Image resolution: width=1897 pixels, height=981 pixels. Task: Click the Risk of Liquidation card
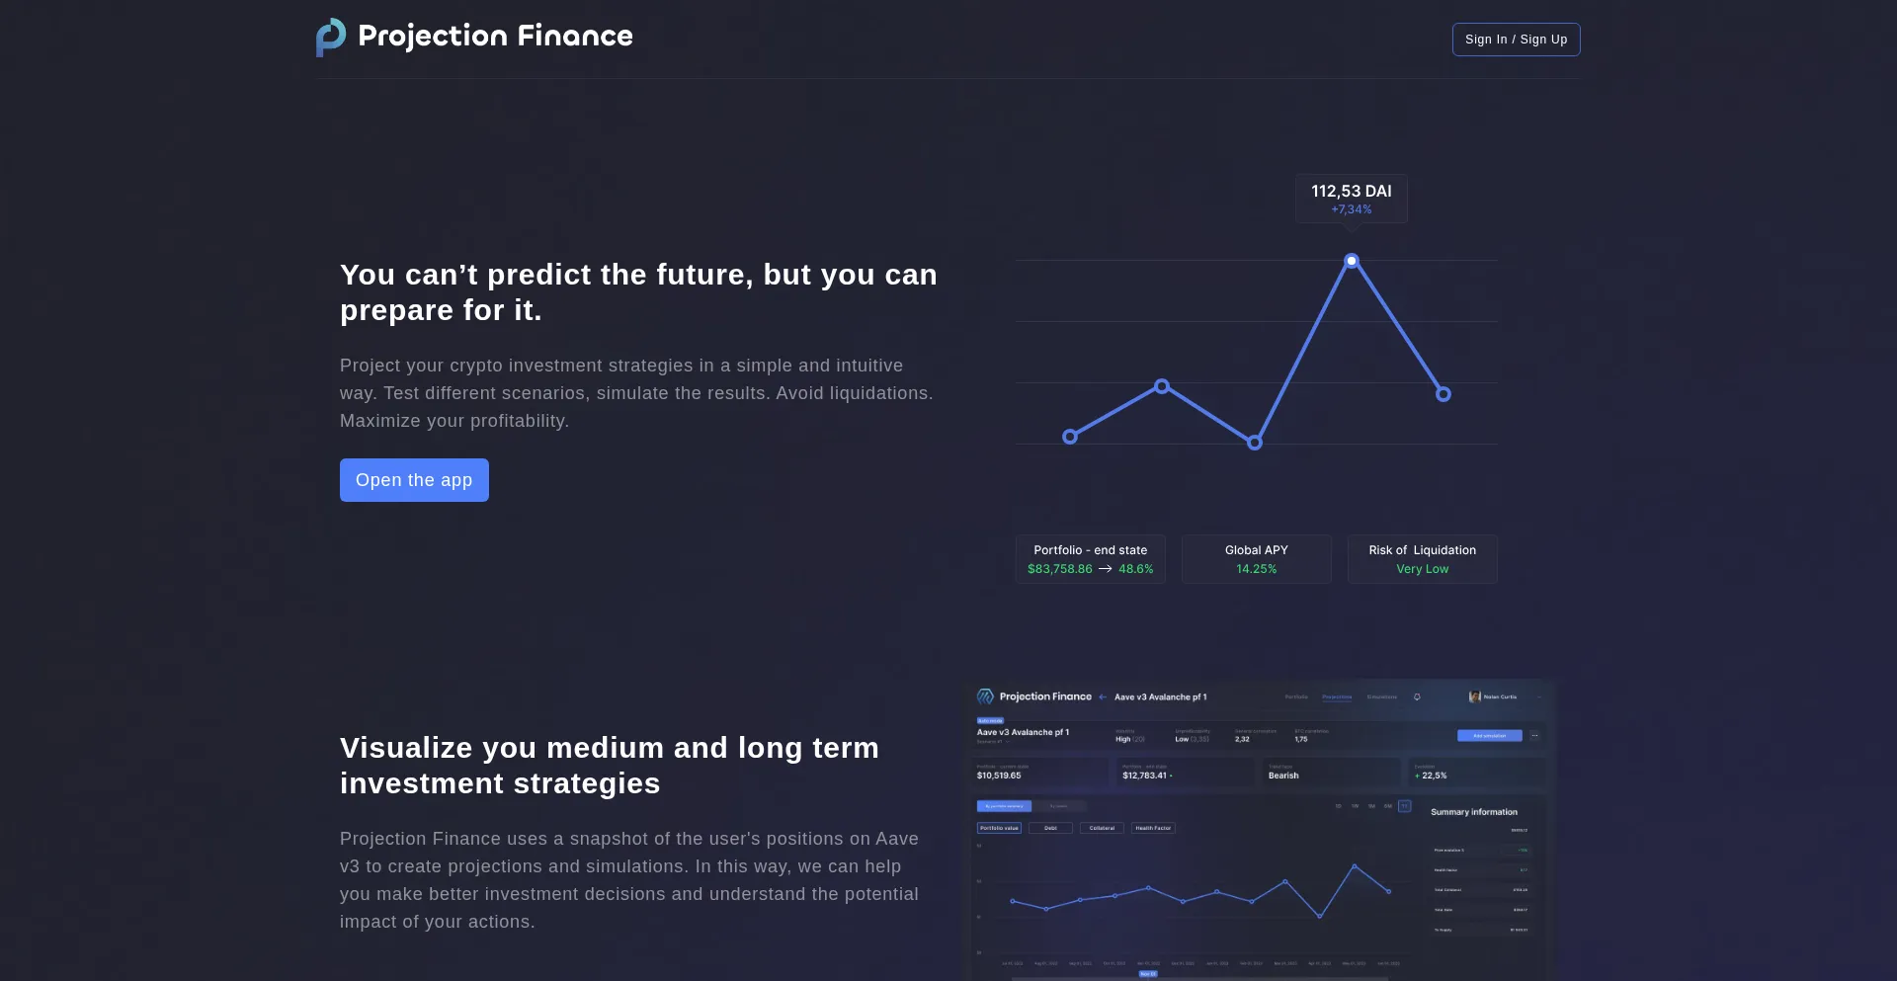point(1422,559)
